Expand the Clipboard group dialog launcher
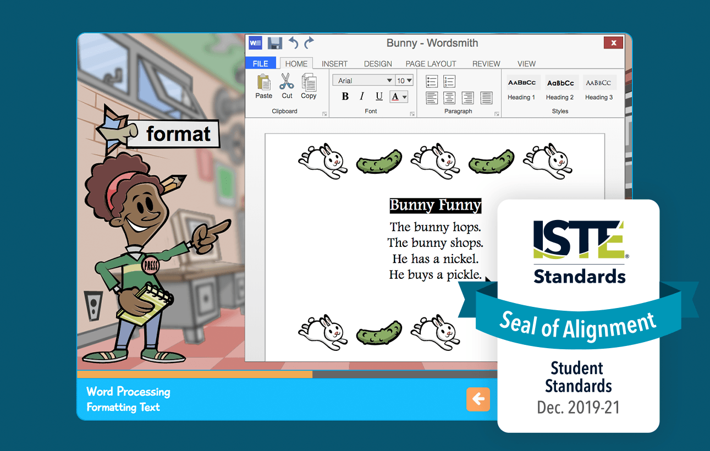The image size is (710, 451). [324, 114]
